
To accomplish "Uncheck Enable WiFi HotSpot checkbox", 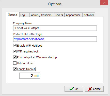I will pyautogui.click(x=15, y=46).
